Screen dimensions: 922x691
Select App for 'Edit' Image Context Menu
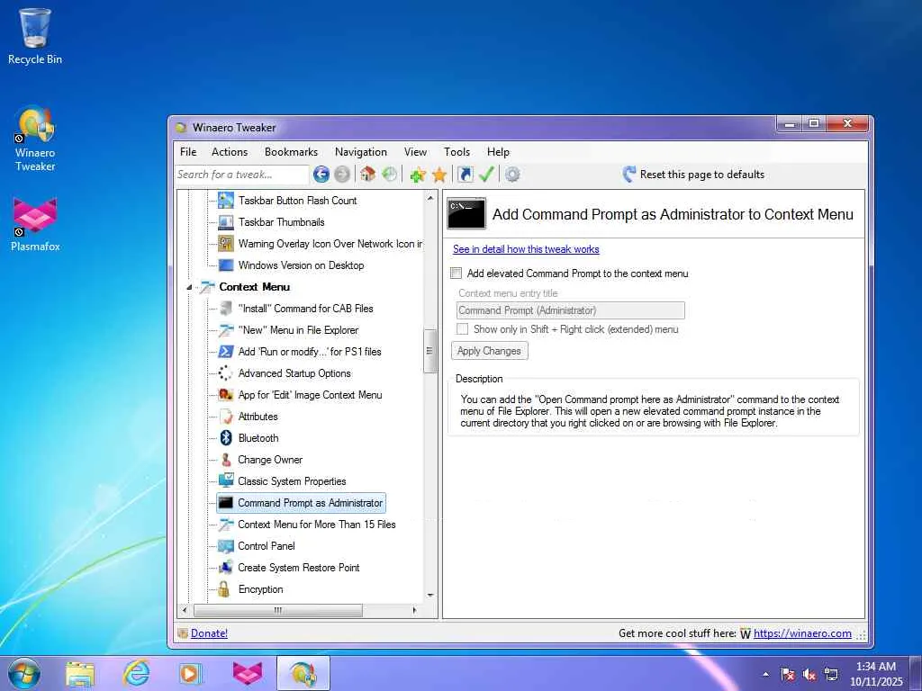pyautogui.click(x=310, y=395)
